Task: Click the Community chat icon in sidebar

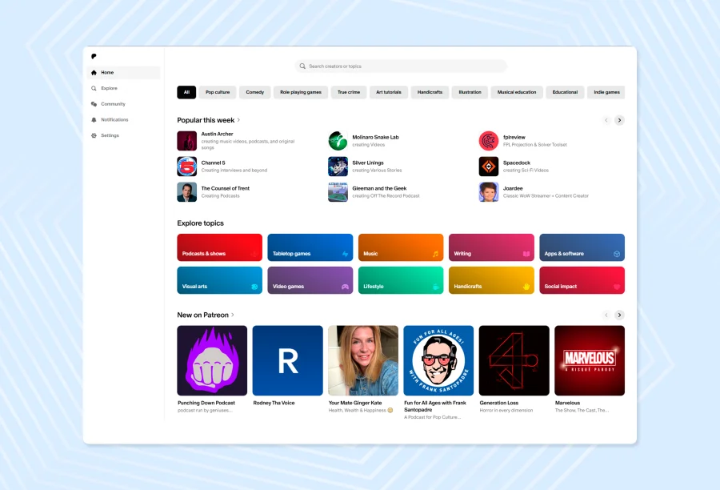Action: tap(94, 104)
